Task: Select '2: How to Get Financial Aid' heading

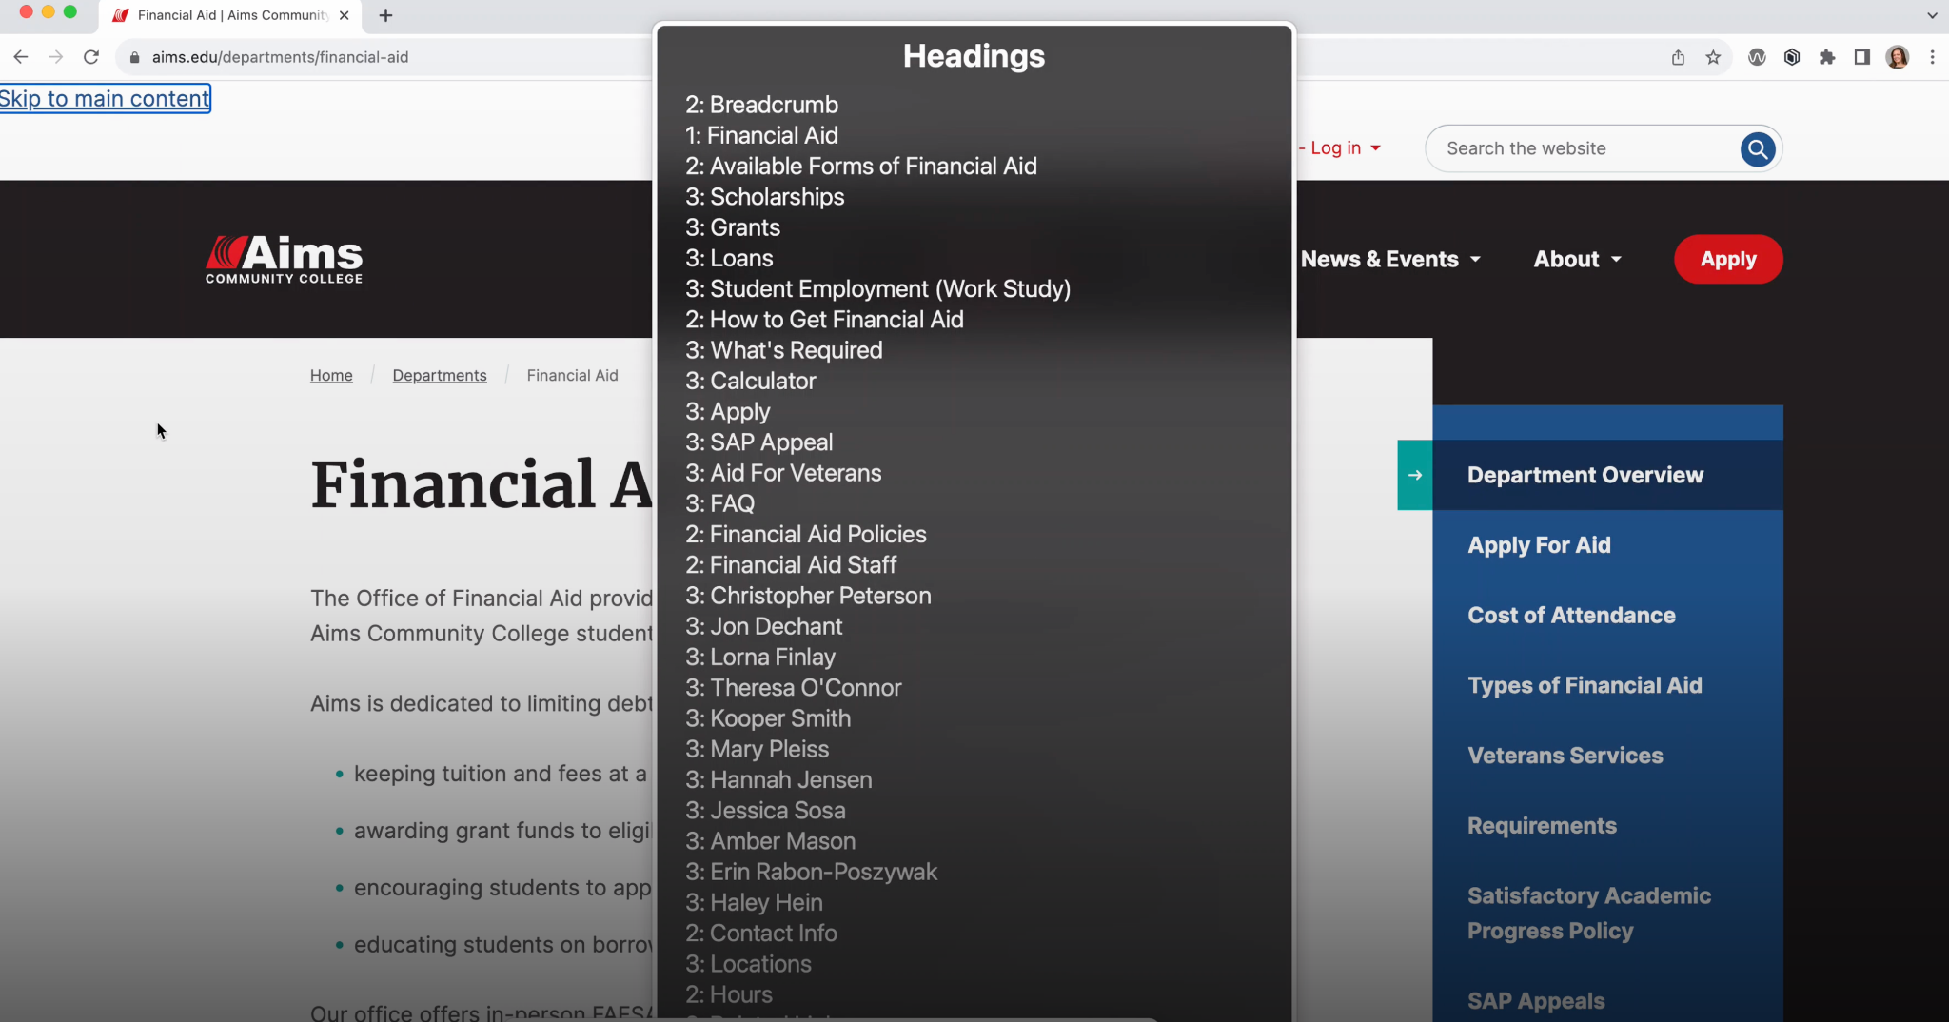Action: (x=824, y=320)
